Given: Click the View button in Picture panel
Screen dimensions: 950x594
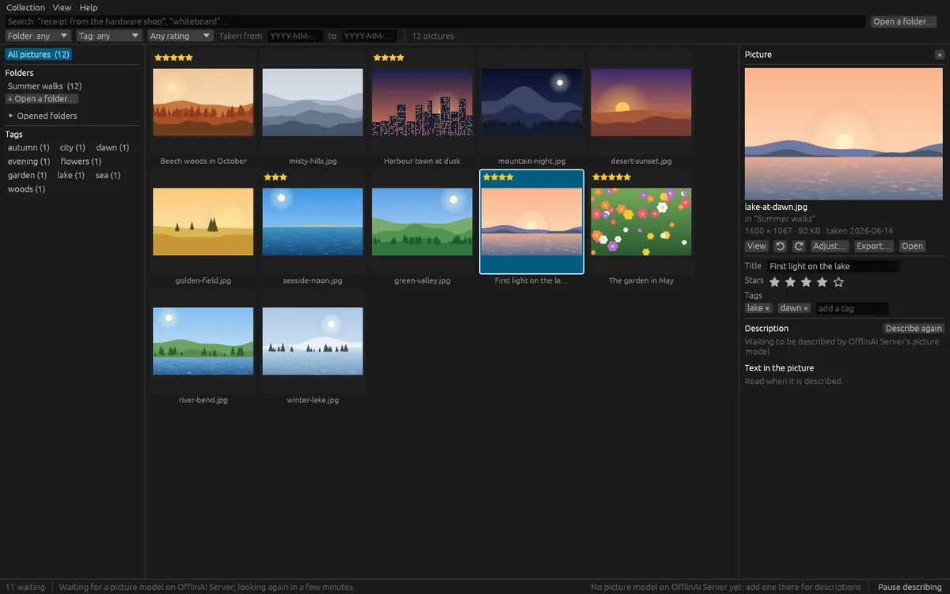Looking at the screenshot, I should 757,246.
